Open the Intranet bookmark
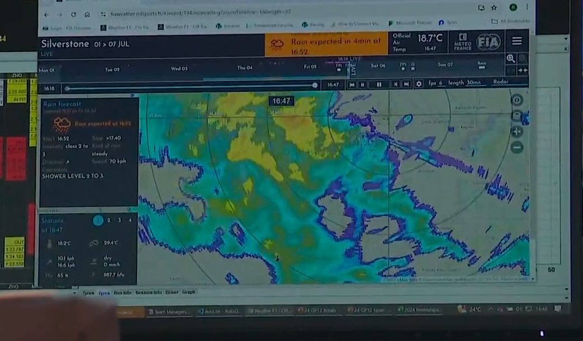583x341 pixels. click(x=228, y=26)
